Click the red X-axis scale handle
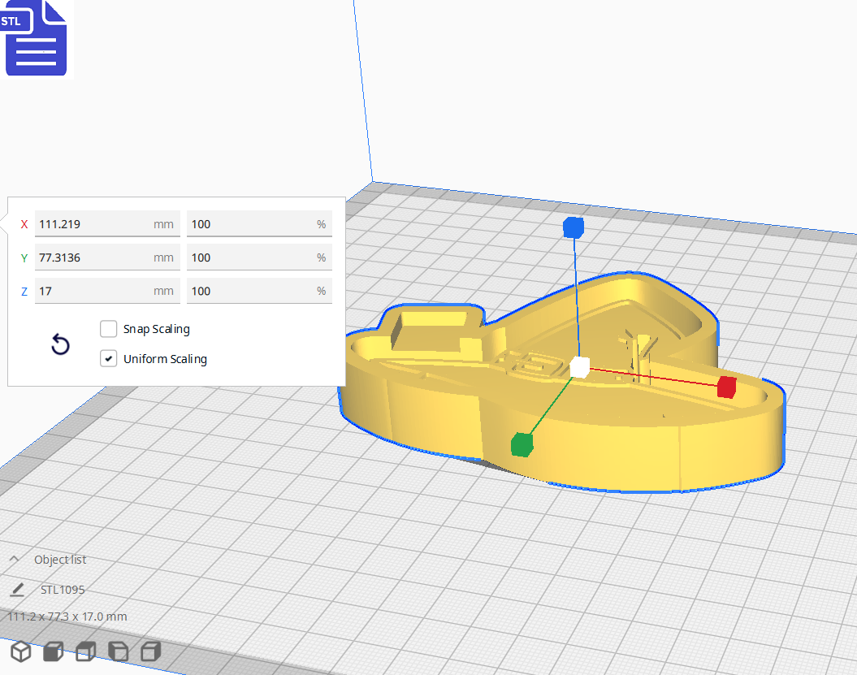This screenshot has width=857, height=675. click(x=725, y=387)
